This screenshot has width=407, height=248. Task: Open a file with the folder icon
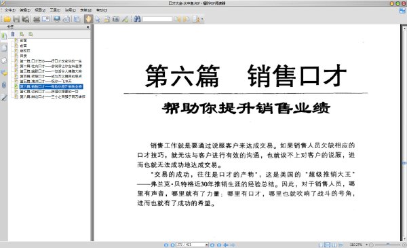(x=7, y=19)
